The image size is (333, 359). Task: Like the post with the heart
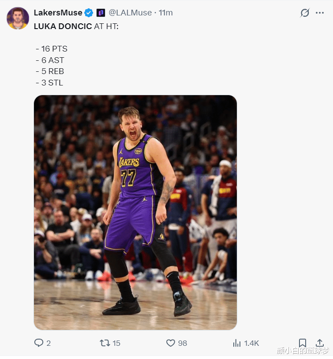pos(171,343)
